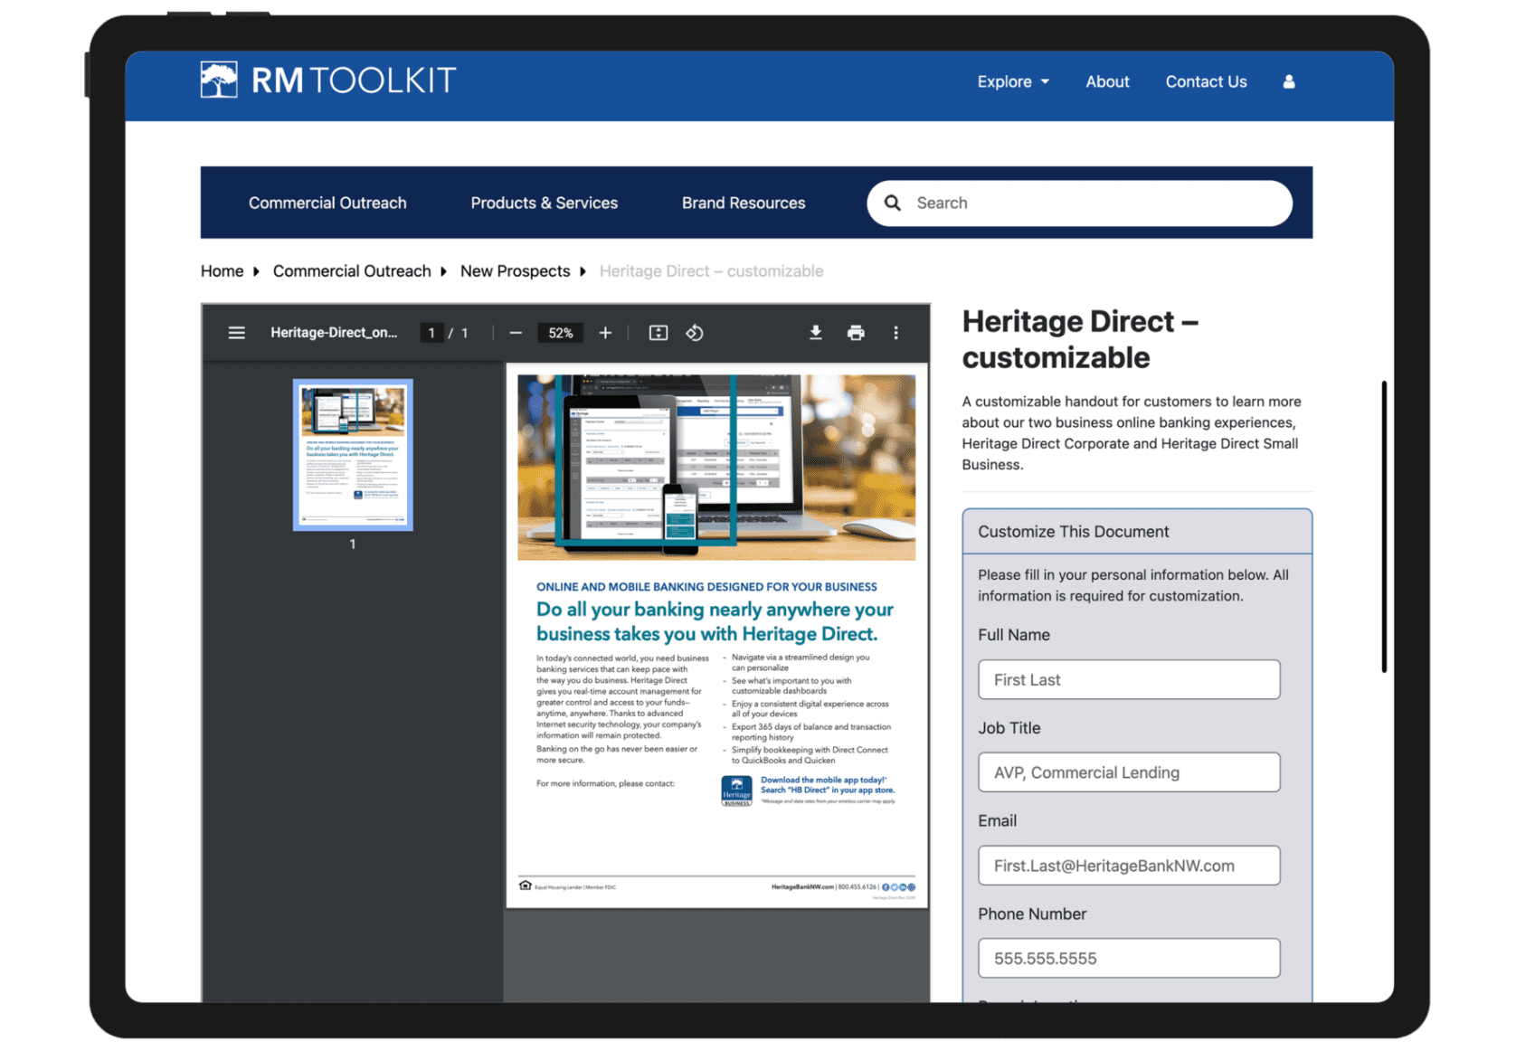Select Products & Services menu item
This screenshot has height=1051, width=1516.
click(544, 203)
